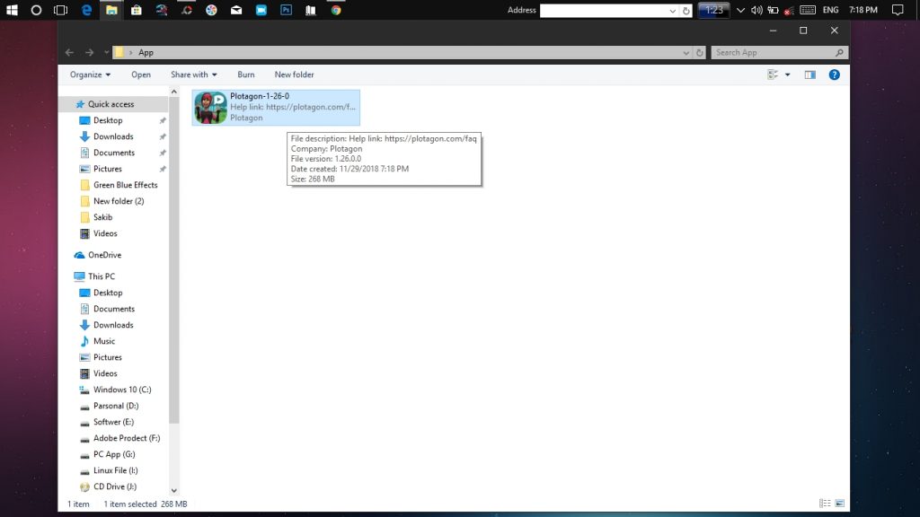Go back in File Explorer
Viewport: 920px width, 517px height.
click(69, 52)
